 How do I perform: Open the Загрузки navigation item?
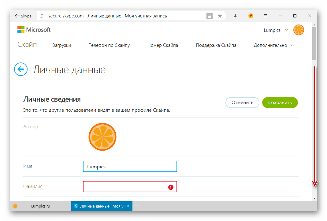(61, 45)
